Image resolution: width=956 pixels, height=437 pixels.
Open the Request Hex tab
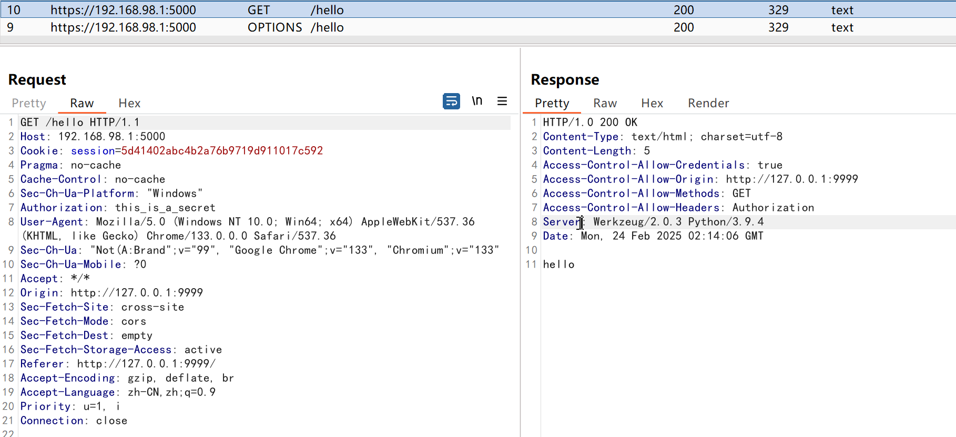(129, 103)
